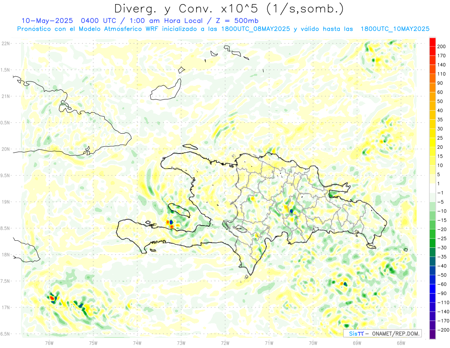Click the colorbar label '90'
Screen dimensions: 450x348
point(440,83)
